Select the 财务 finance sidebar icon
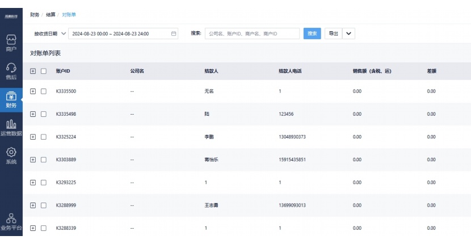 [x=11, y=96]
